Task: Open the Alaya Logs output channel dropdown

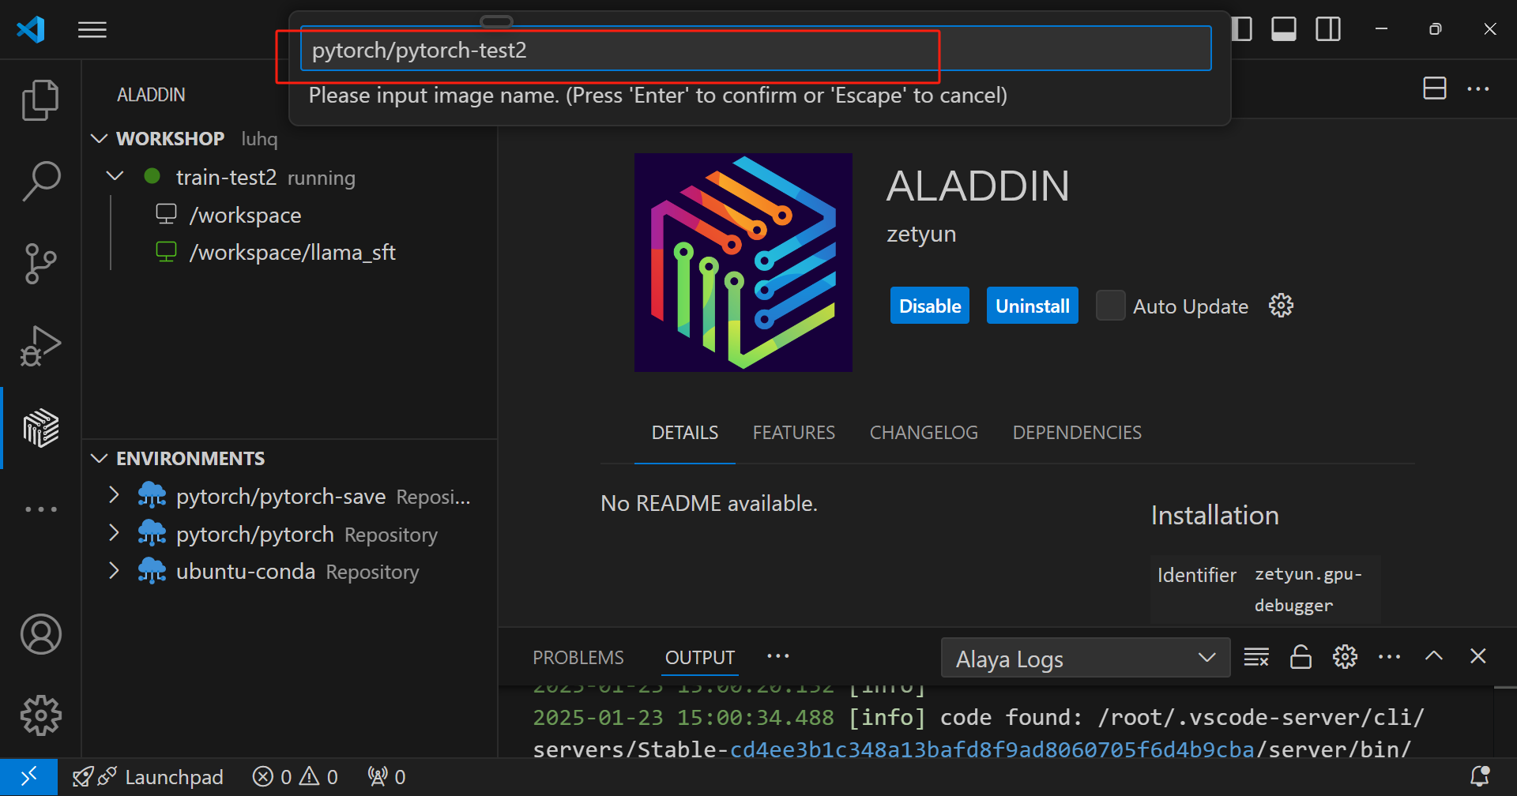Action: [1085, 658]
